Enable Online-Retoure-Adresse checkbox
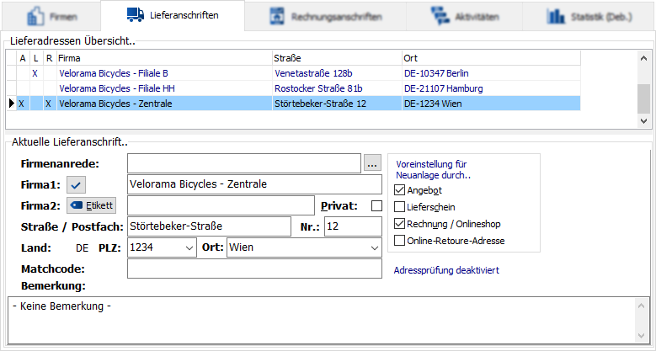Screen dimensions: 656x351 point(399,241)
